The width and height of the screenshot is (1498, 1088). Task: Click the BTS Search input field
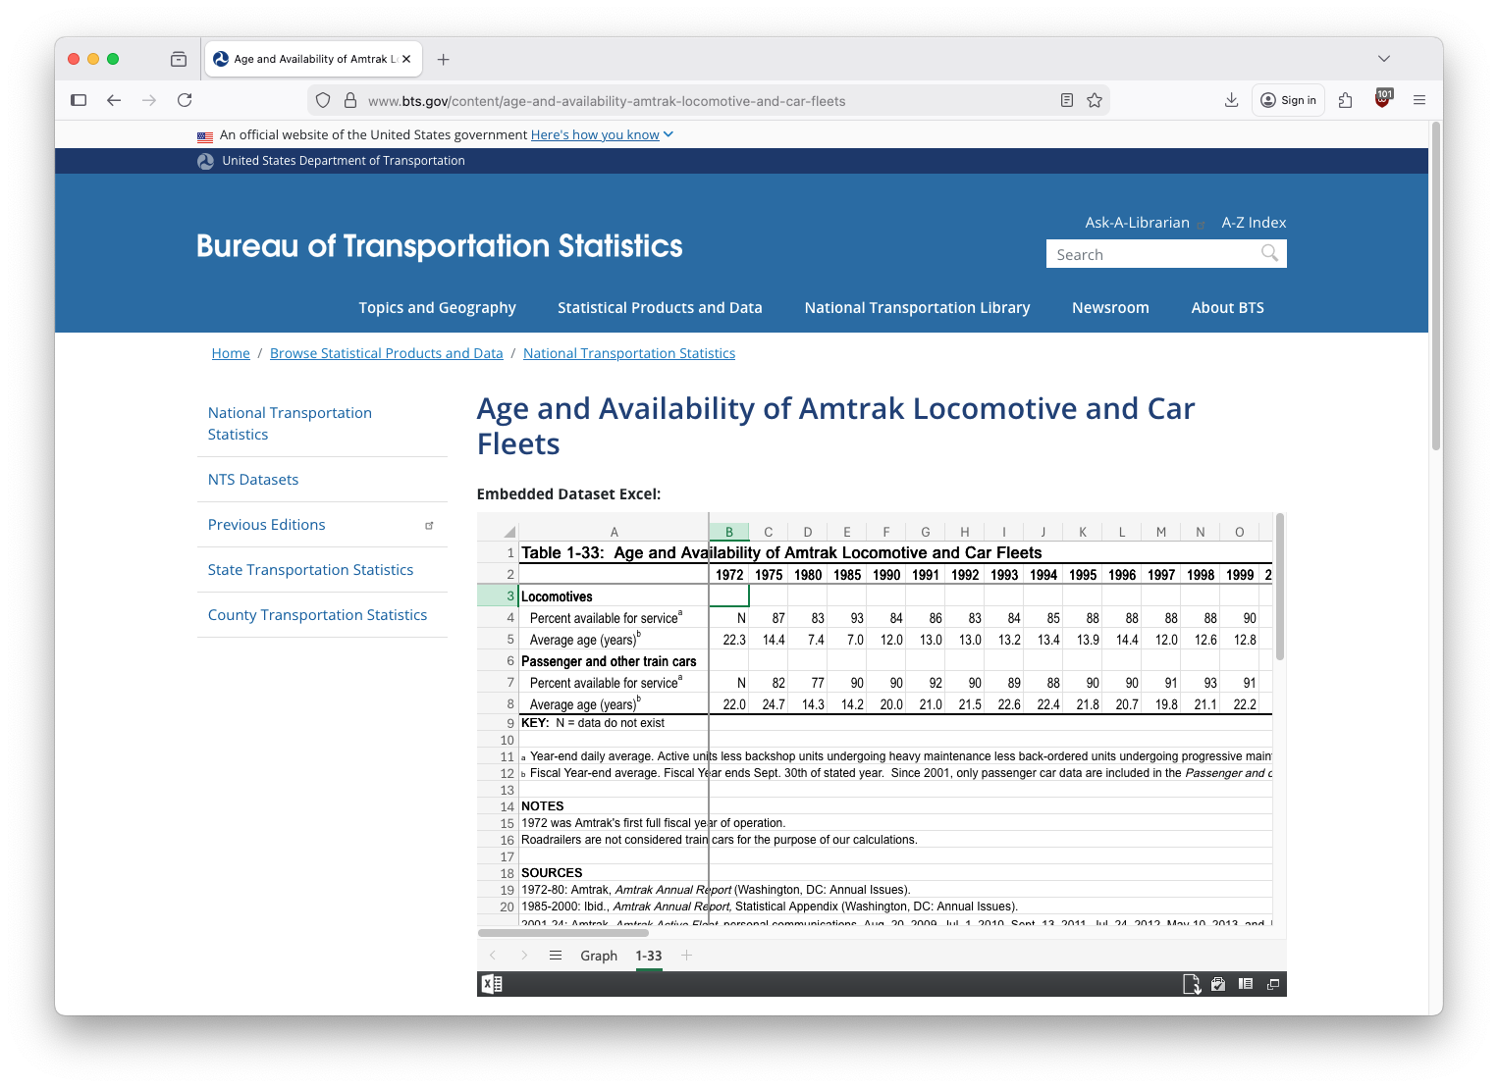(x=1153, y=254)
